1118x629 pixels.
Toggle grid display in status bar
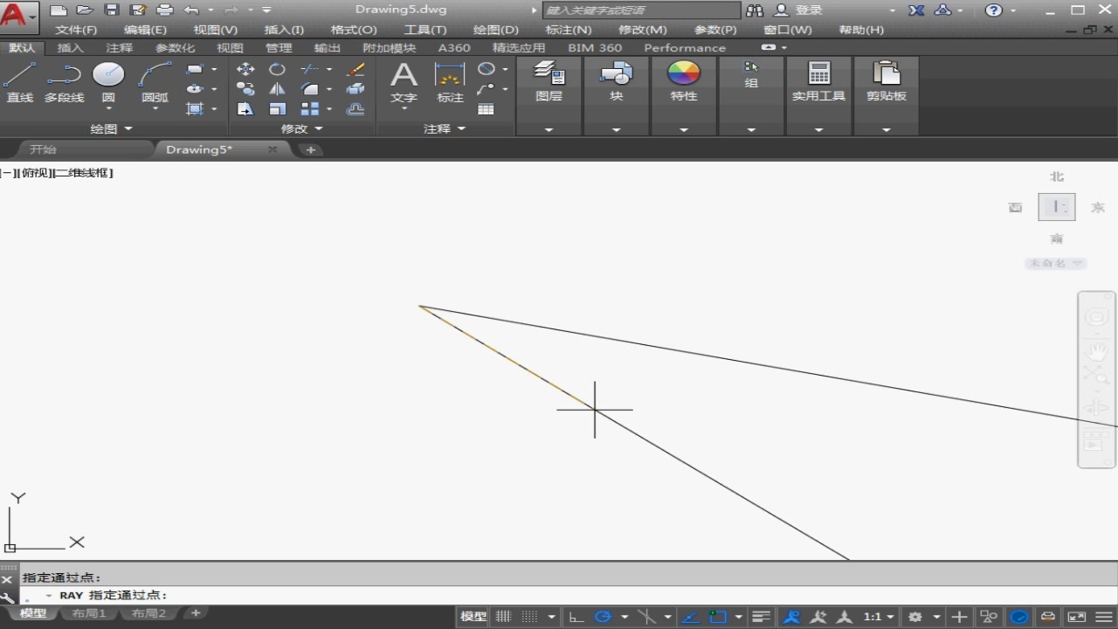503,617
